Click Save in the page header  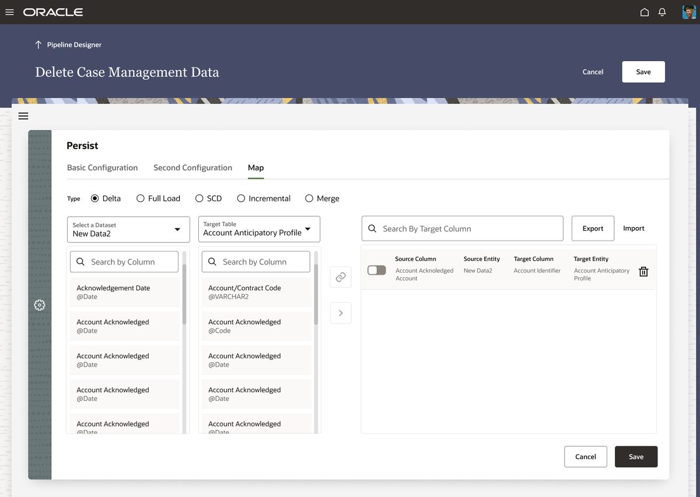pyautogui.click(x=643, y=72)
